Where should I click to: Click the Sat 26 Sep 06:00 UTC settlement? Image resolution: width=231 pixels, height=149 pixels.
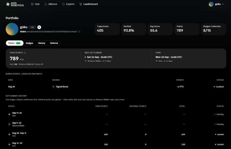tap(100, 57)
